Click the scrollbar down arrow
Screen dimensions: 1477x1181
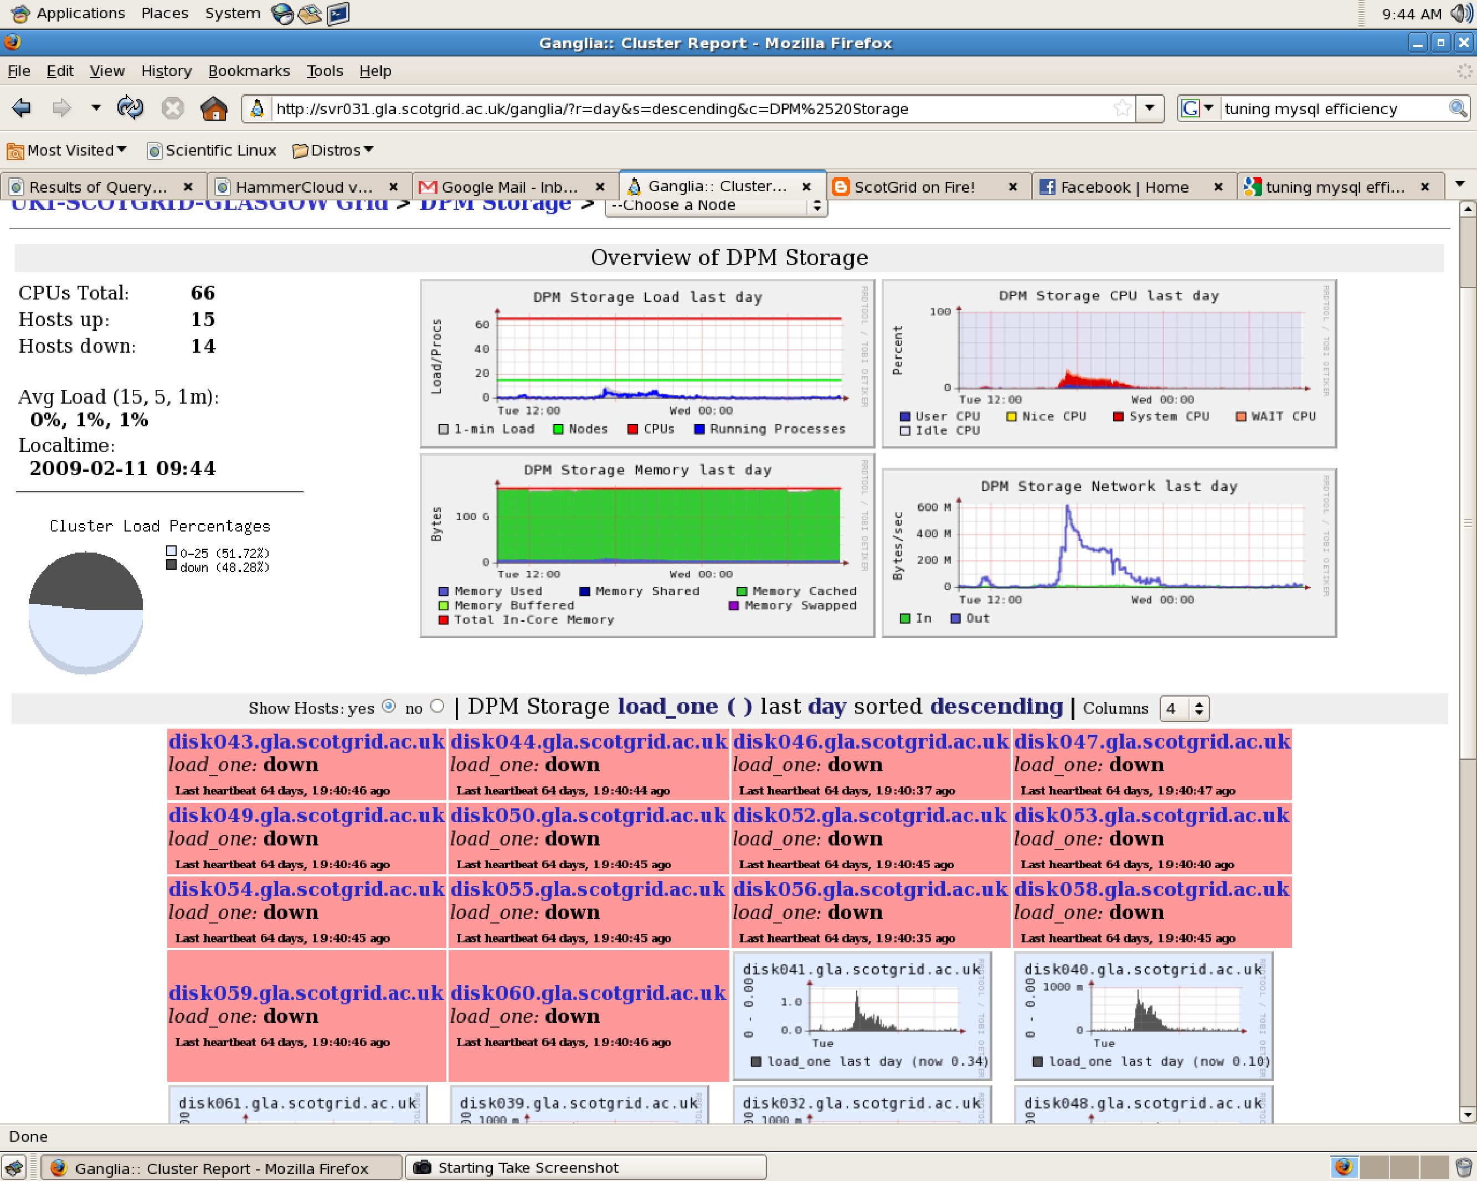click(x=1468, y=1115)
